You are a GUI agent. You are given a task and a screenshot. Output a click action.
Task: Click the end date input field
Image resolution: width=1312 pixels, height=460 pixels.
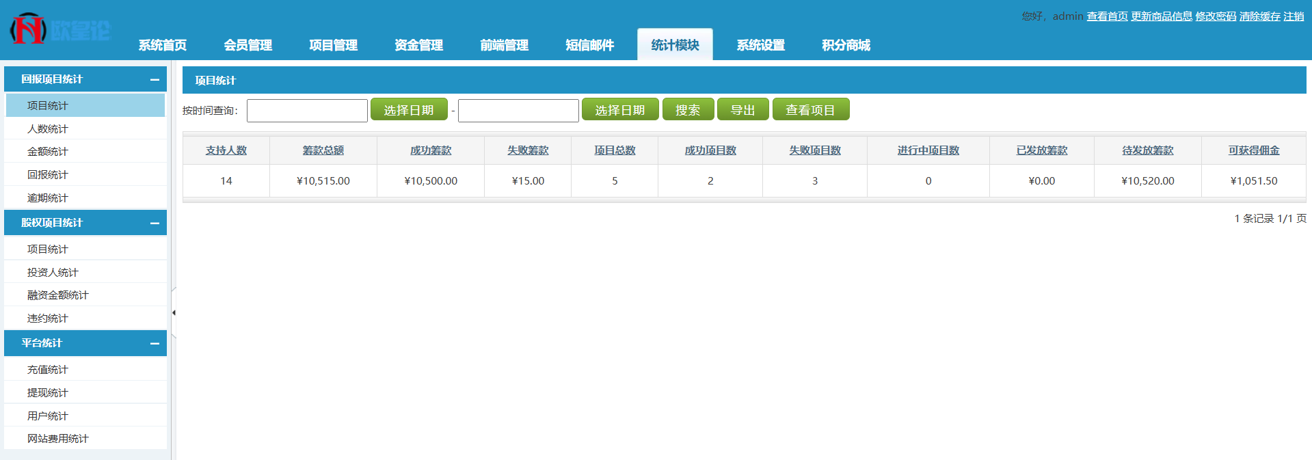point(518,111)
